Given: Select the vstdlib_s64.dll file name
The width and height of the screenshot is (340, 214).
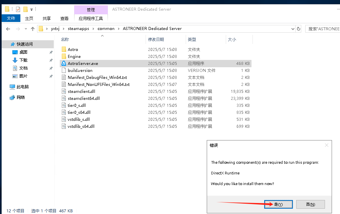Looking at the screenshot, I should [81, 126].
